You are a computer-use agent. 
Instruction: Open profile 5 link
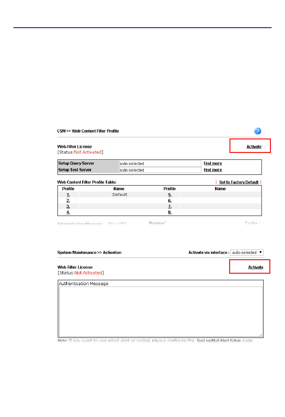tap(170, 195)
